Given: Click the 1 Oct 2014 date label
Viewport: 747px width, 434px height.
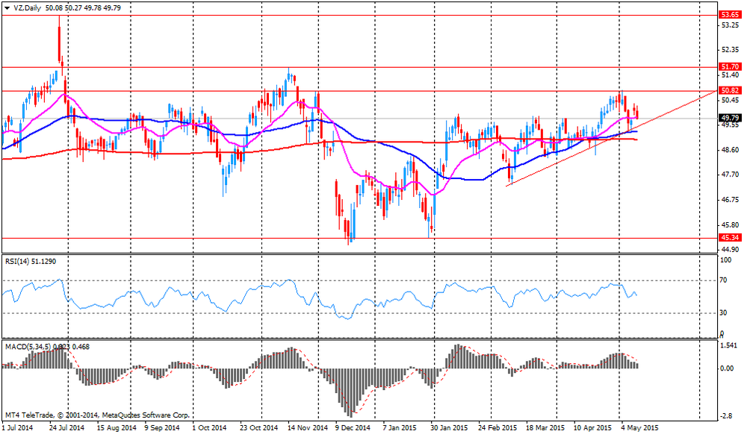Looking at the screenshot, I should (209, 428).
